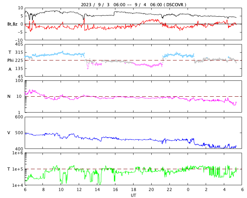Click the x-axis tick label 8
The image size is (247, 198).
pos(43,189)
